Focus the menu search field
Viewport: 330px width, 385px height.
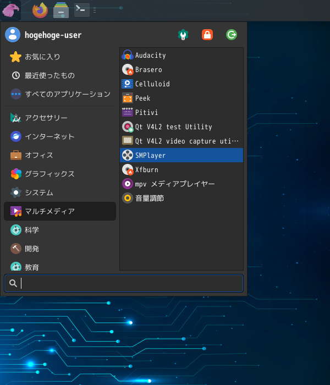124,283
